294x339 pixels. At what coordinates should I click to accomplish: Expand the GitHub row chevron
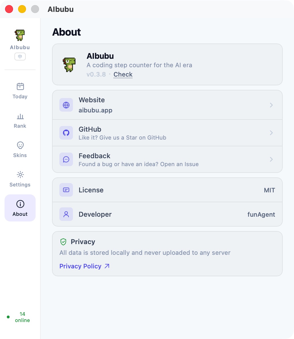click(271, 132)
